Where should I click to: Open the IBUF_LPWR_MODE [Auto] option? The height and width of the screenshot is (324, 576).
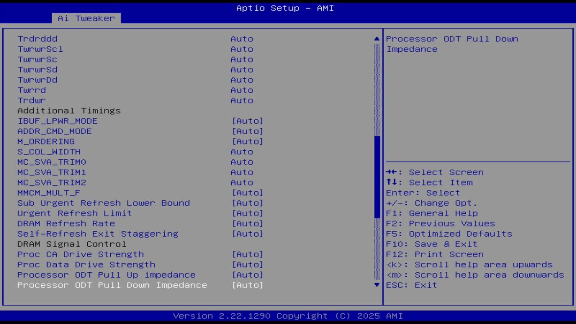coord(247,121)
